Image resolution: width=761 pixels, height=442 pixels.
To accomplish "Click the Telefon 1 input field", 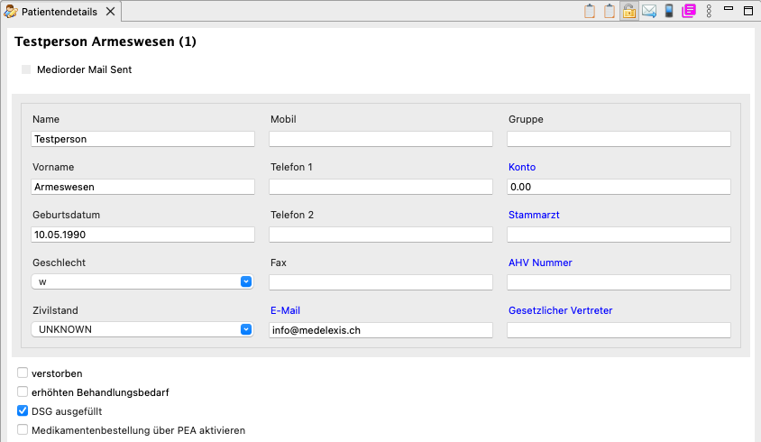I will 380,187.
